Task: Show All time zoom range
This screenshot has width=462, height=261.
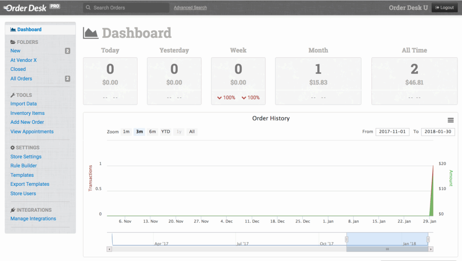Action: pos(192,132)
